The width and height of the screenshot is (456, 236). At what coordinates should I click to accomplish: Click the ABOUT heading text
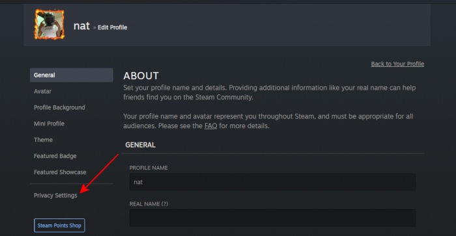tap(141, 76)
